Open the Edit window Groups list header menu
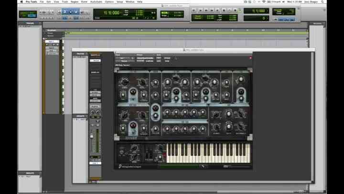Image resolution: width=344 pixels, height=194 pixels. click(30, 173)
